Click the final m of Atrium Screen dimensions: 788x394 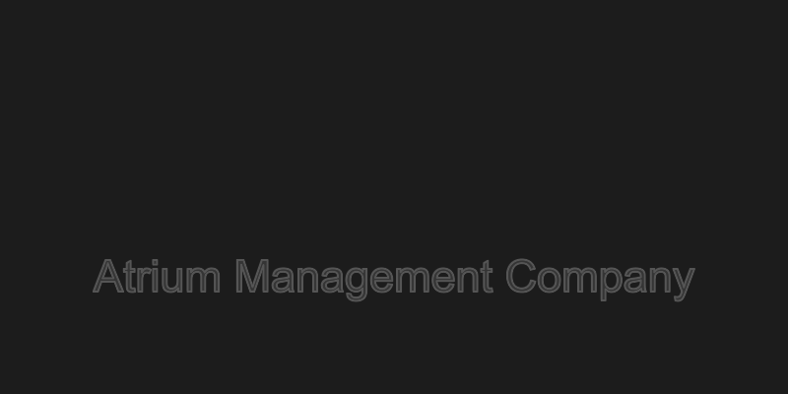click(x=203, y=280)
